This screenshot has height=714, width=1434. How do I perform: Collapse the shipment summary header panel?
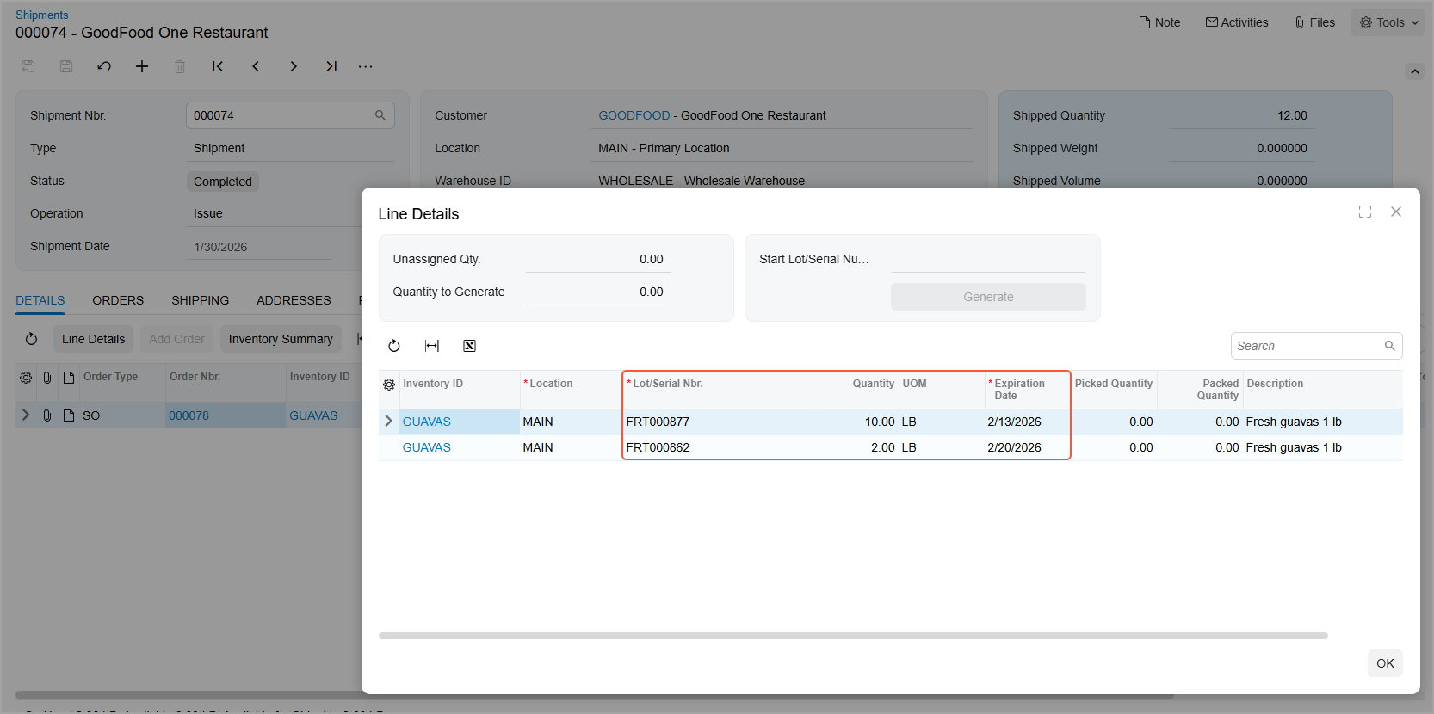pos(1414,71)
